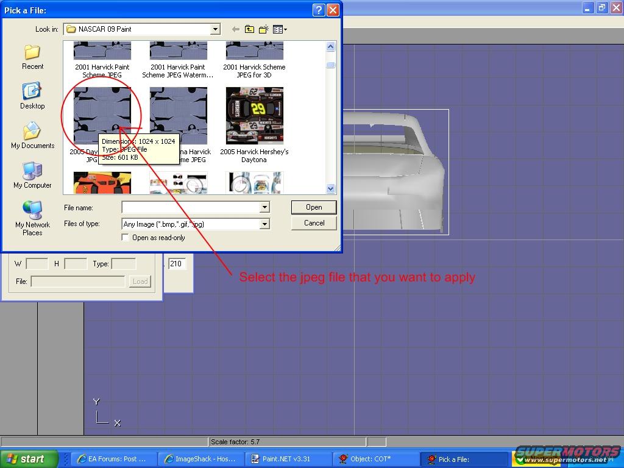
Task: Click the Windows start button
Action: [29, 459]
